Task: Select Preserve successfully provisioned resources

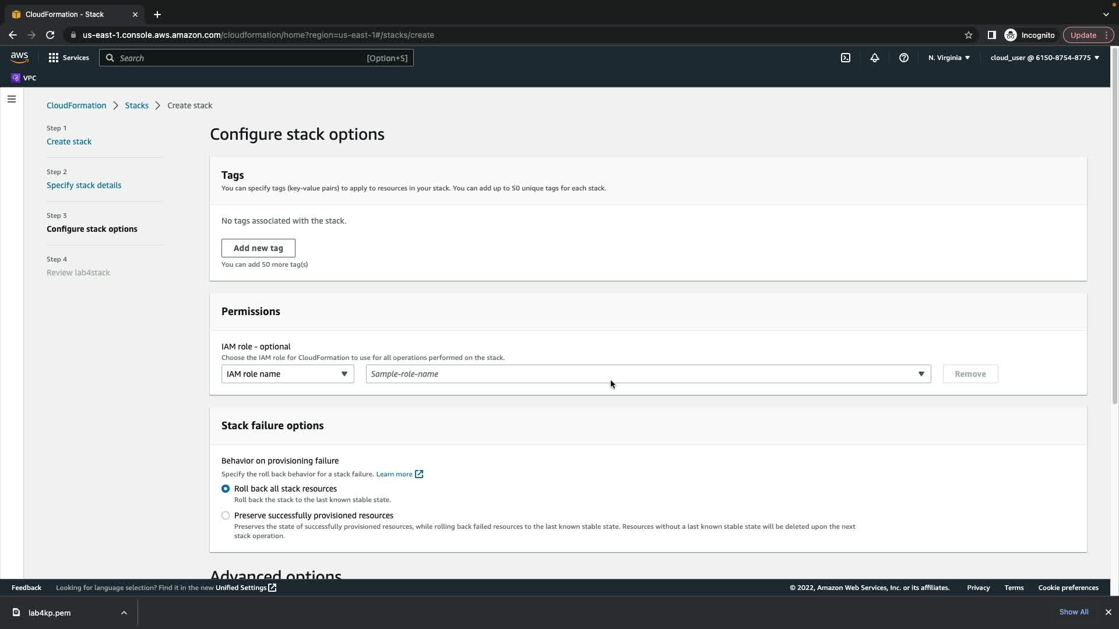Action: pyautogui.click(x=226, y=515)
